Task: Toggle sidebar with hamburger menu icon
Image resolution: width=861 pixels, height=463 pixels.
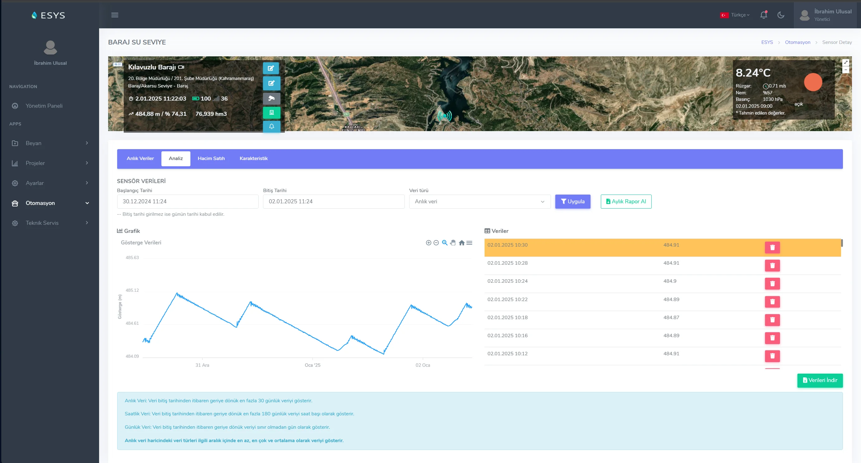Action: point(115,15)
